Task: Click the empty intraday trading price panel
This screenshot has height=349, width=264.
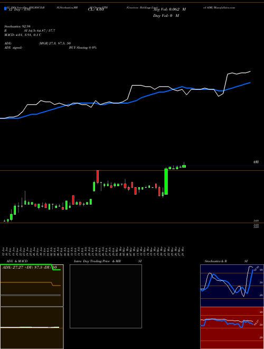Action: (x=106, y=296)
